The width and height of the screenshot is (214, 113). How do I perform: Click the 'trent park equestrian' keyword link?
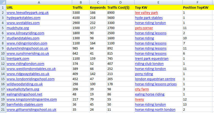pos(152,59)
